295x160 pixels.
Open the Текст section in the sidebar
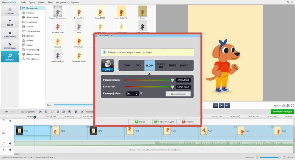[10, 22]
